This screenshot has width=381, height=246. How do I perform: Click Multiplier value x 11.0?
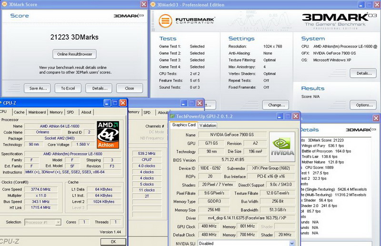coord(40,196)
